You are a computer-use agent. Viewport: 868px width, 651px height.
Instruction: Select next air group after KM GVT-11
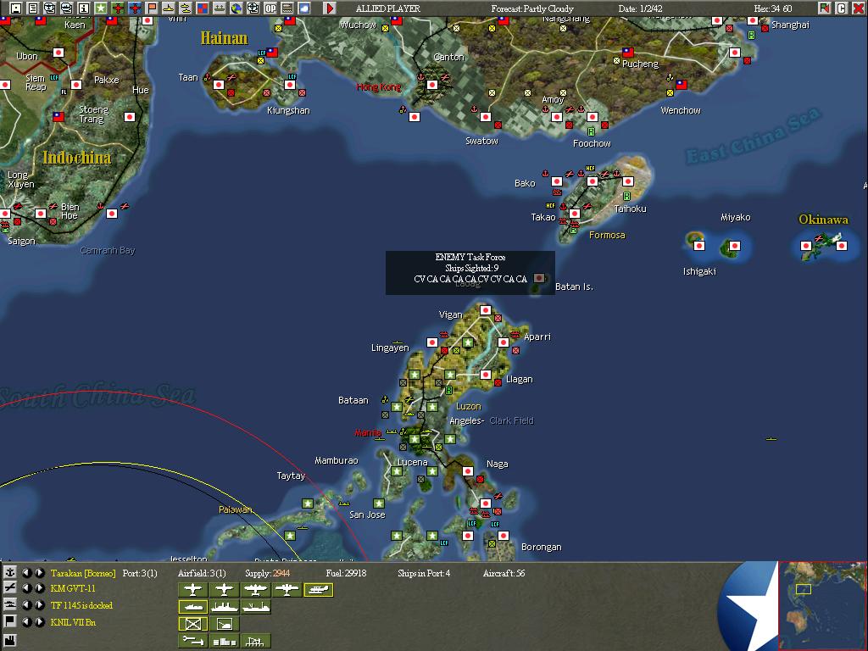click(x=40, y=588)
